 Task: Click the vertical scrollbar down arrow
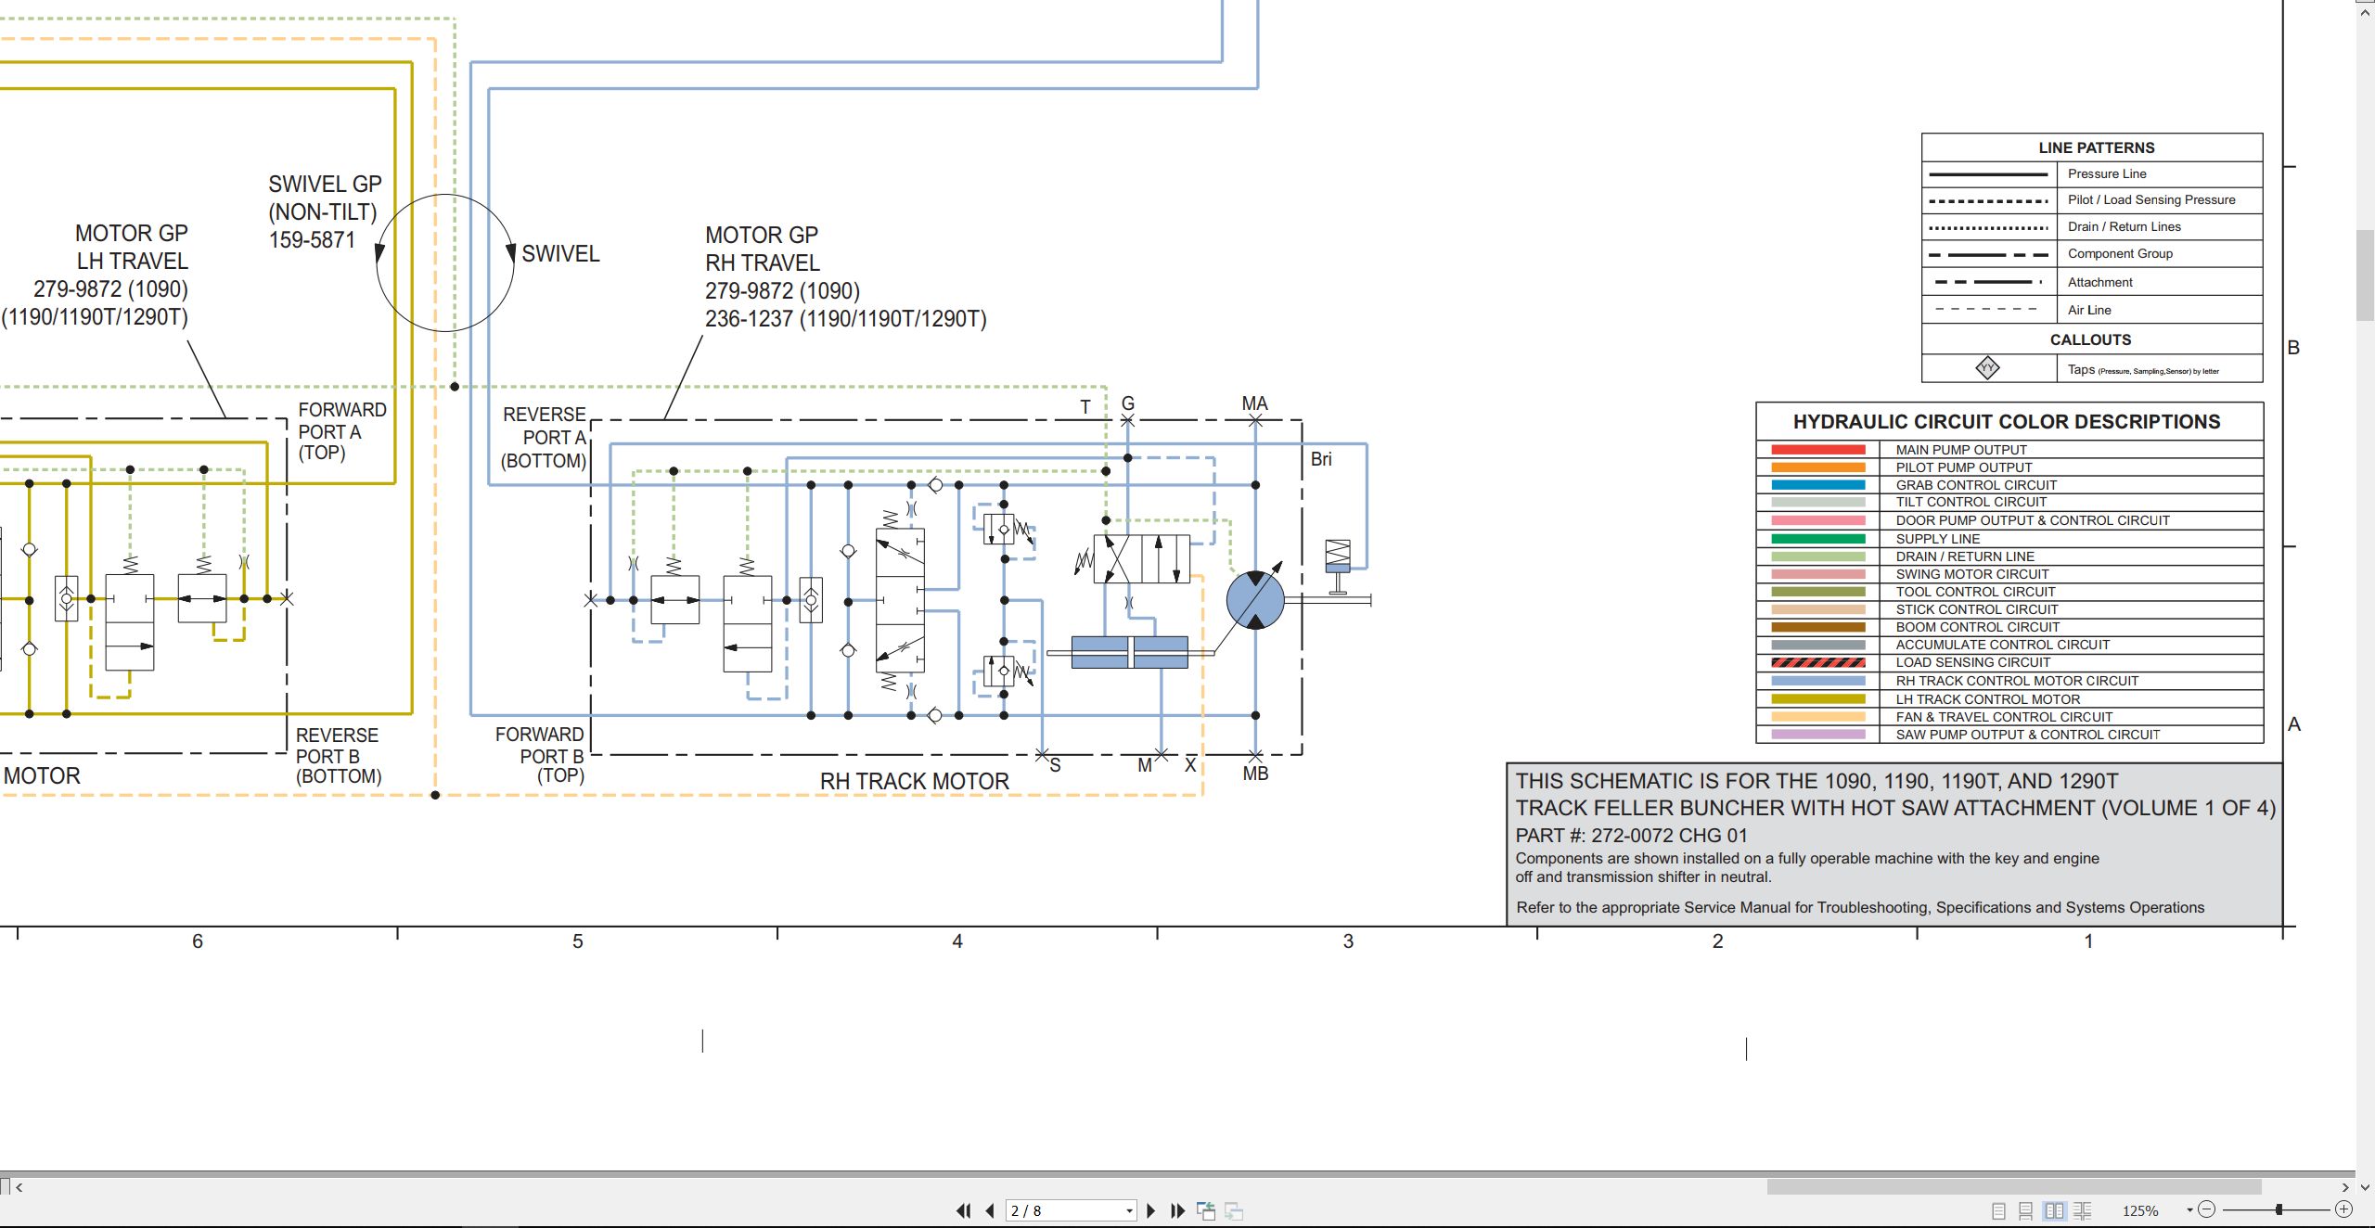click(2365, 1186)
